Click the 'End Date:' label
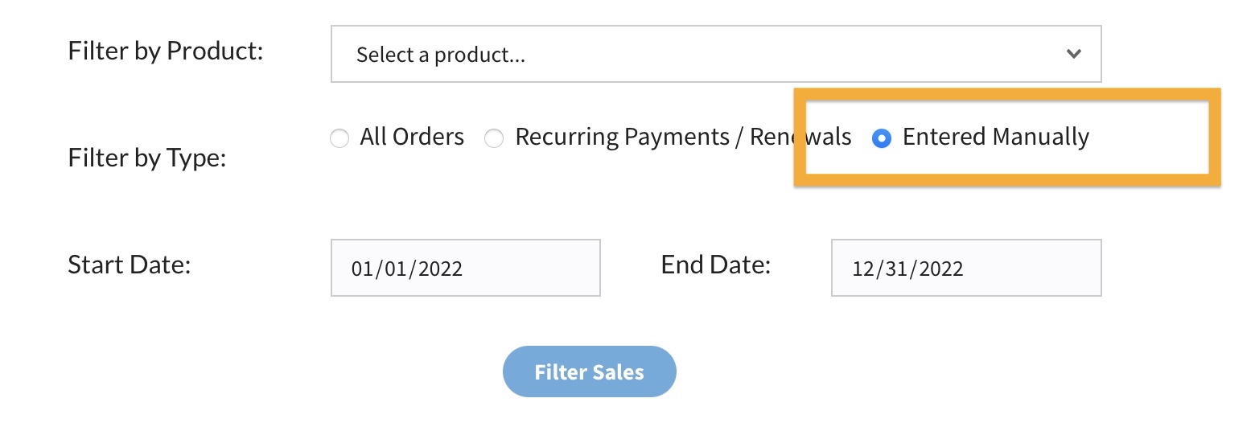1255x431 pixels. pos(715,265)
